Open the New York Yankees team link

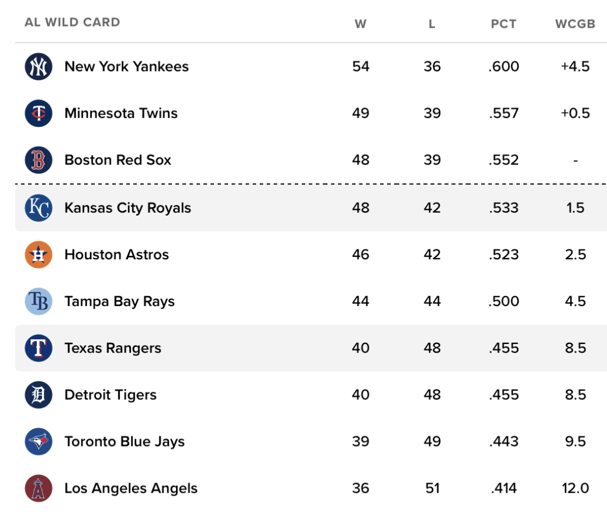(x=126, y=66)
